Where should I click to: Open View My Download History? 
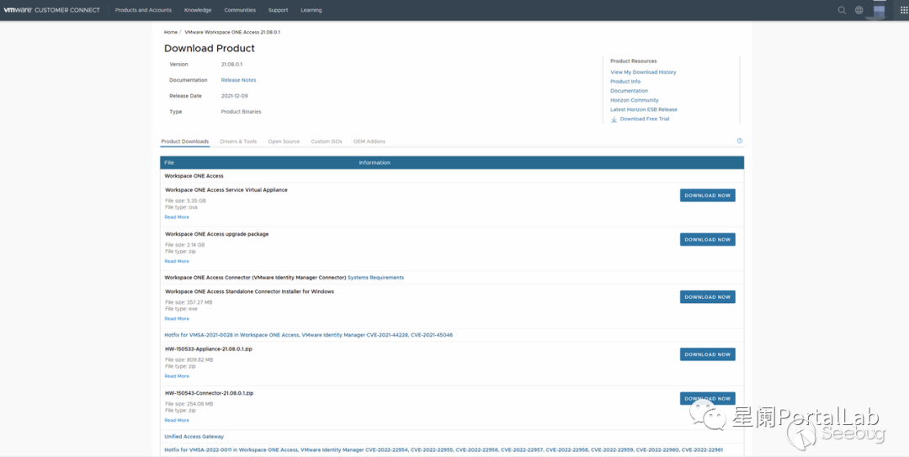point(643,72)
